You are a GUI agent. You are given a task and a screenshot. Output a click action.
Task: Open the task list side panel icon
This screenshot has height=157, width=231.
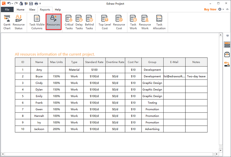227,45
